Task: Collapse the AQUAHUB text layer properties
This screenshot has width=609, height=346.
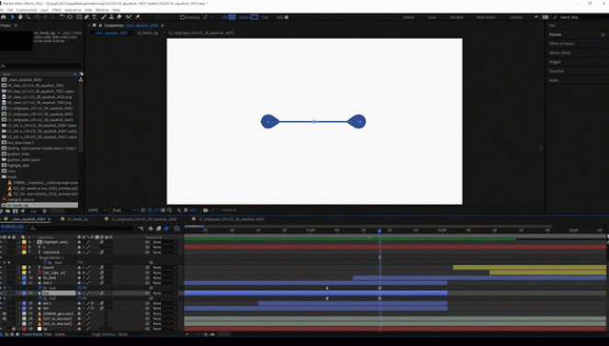Action: click(x=19, y=252)
